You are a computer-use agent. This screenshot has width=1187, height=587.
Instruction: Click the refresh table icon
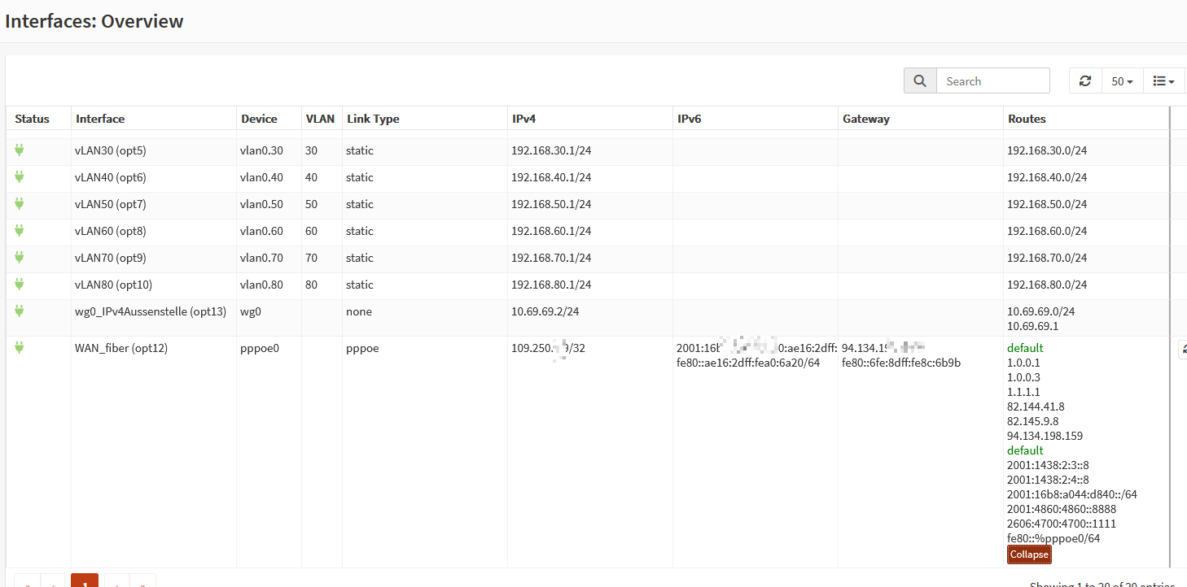click(1084, 81)
